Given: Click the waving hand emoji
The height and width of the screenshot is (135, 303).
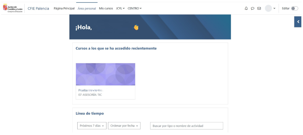Looking at the screenshot, I should tap(136, 27).
